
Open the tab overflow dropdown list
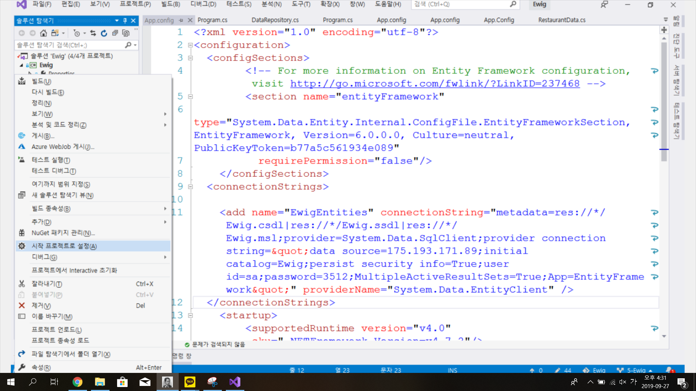pyautogui.click(x=666, y=20)
